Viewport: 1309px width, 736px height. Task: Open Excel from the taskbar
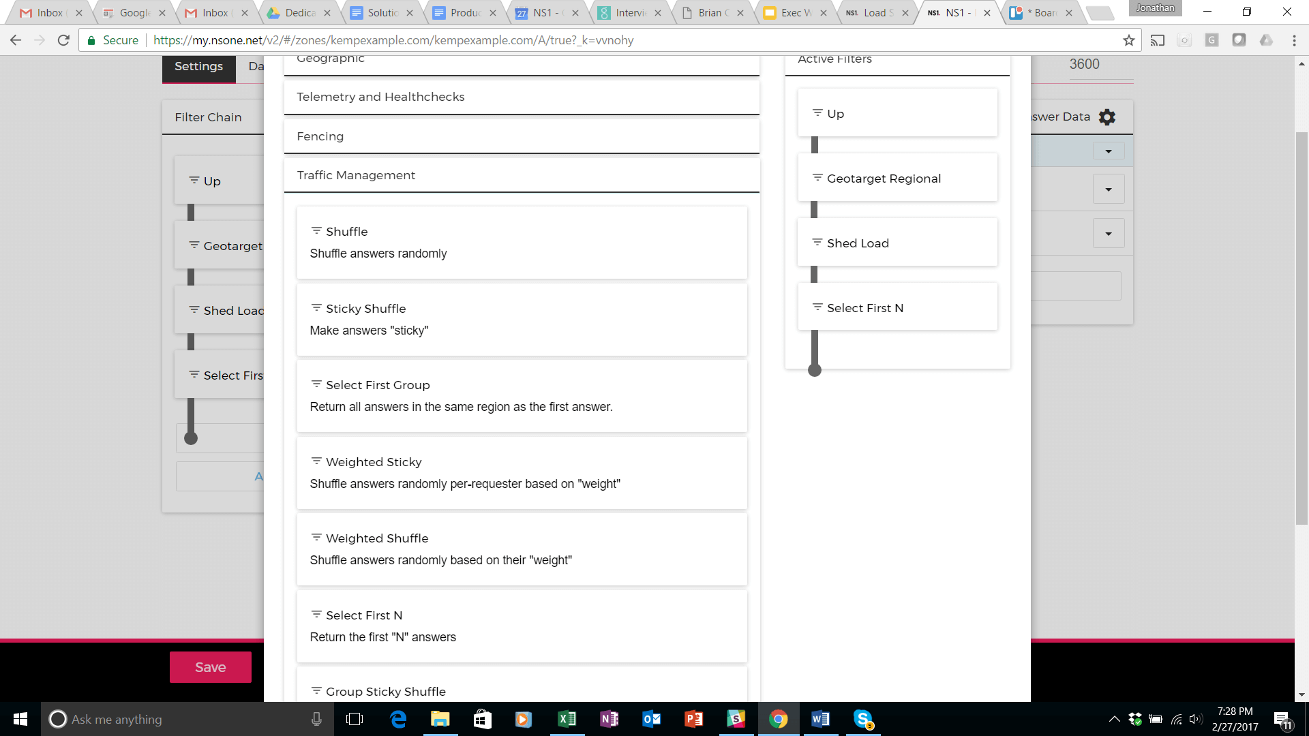(x=567, y=719)
